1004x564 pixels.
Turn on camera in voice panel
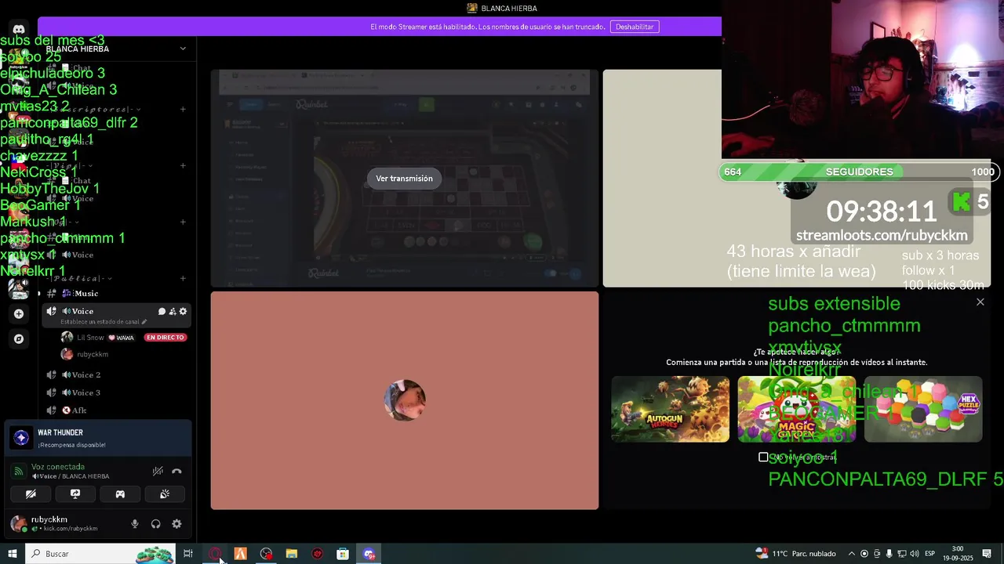point(31,494)
